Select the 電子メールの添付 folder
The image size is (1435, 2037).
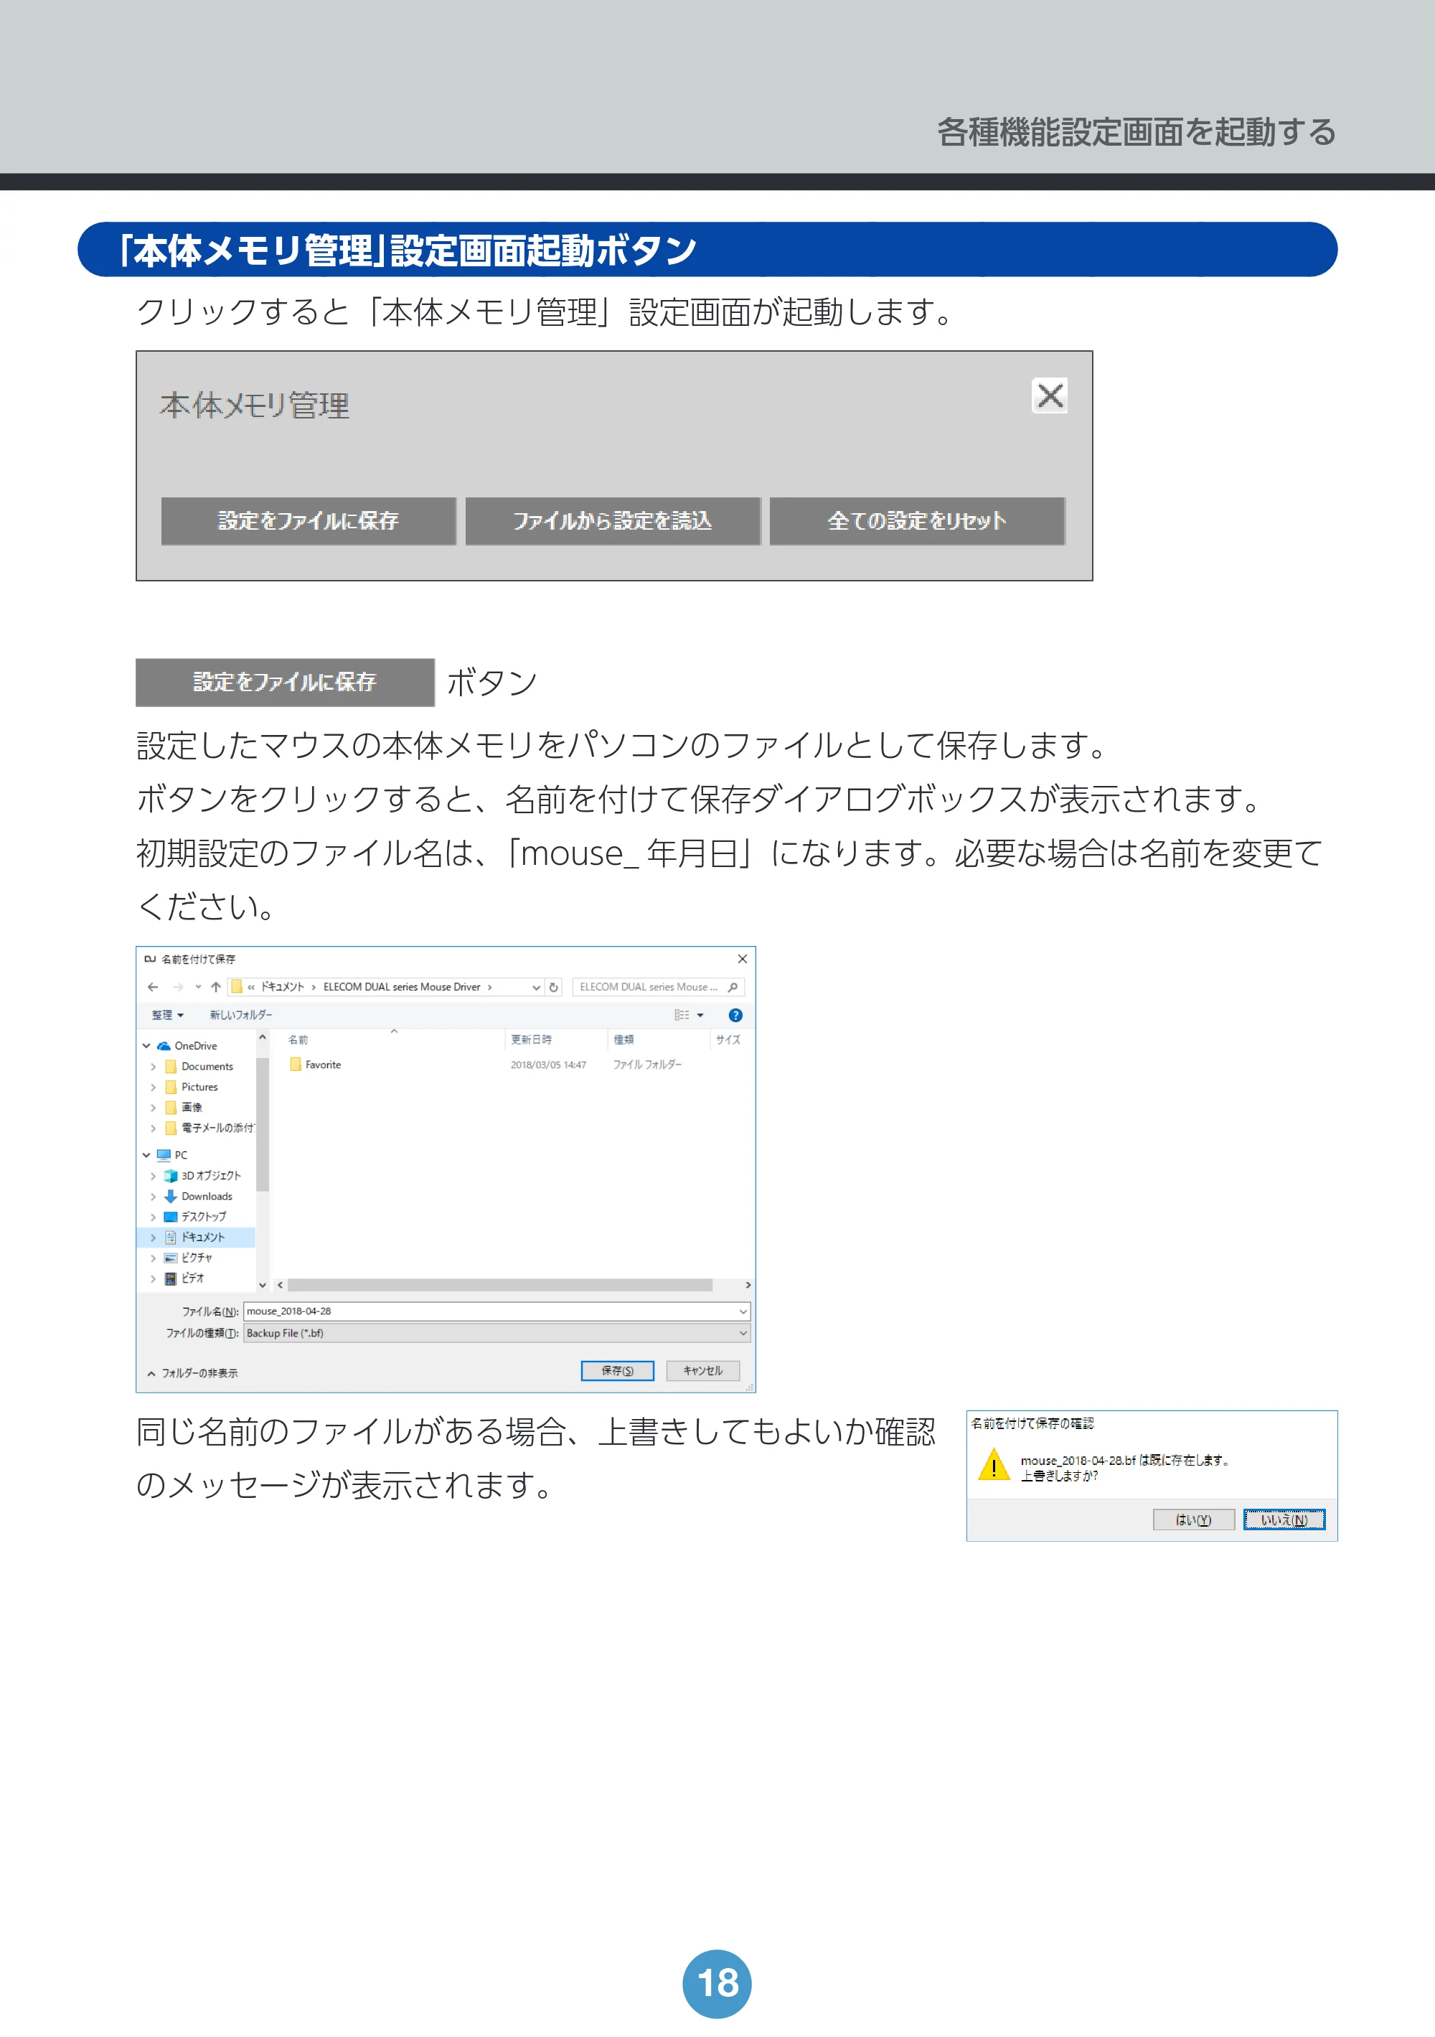click(210, 1128)
